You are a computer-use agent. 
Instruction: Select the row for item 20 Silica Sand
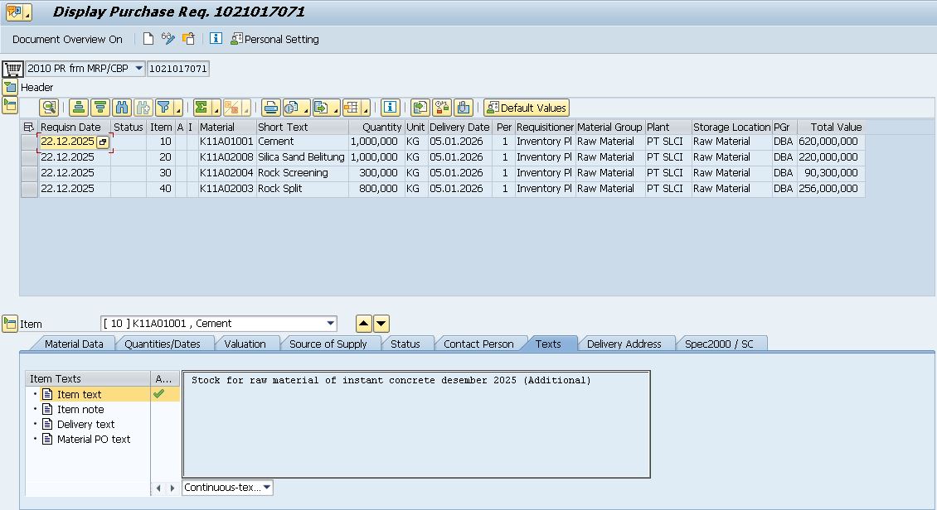[x=29, y=157]
